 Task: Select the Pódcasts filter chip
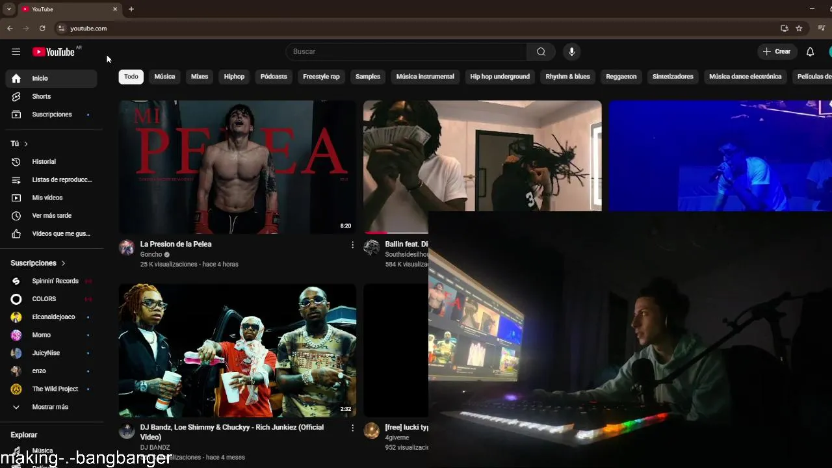(274, 77)
